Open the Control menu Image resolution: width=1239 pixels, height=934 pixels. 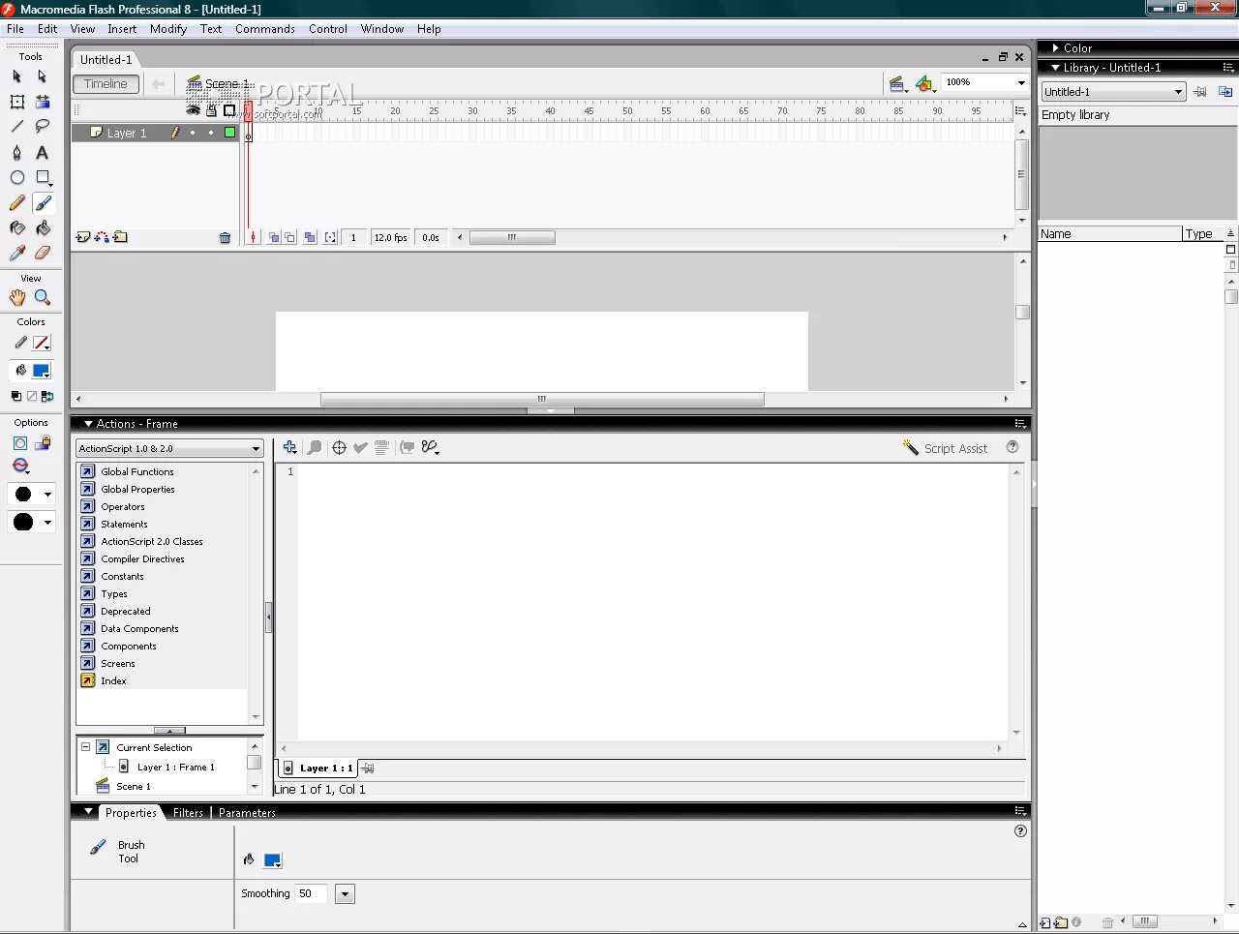coord(328,29)
